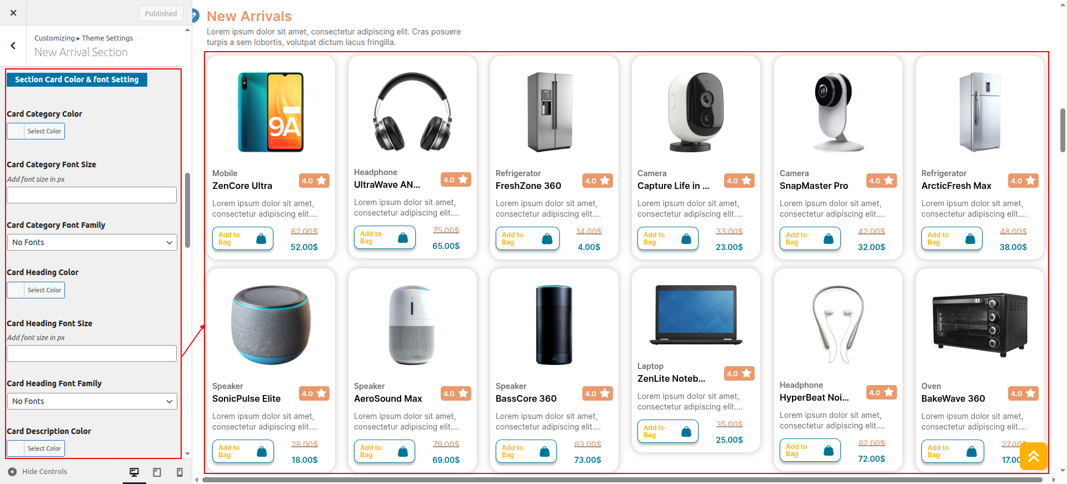Focus the Card Category Font Size field

(x=92, y=195)
